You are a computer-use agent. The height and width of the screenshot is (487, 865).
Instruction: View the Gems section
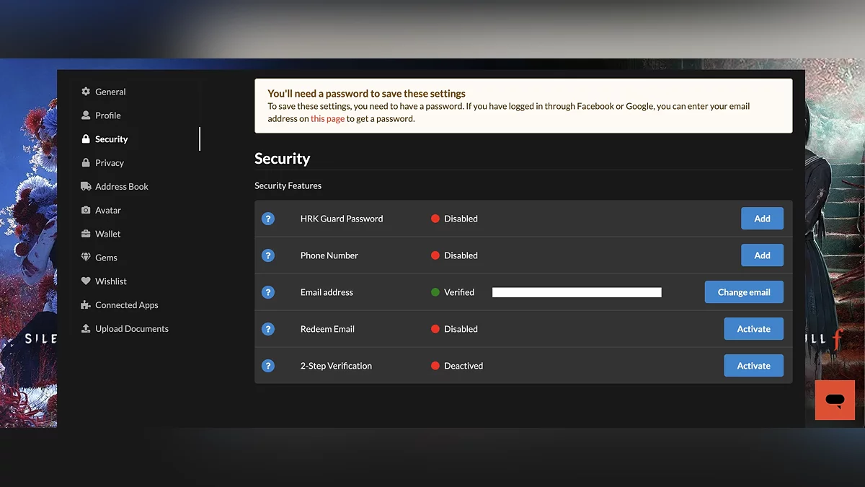[106, 258]
